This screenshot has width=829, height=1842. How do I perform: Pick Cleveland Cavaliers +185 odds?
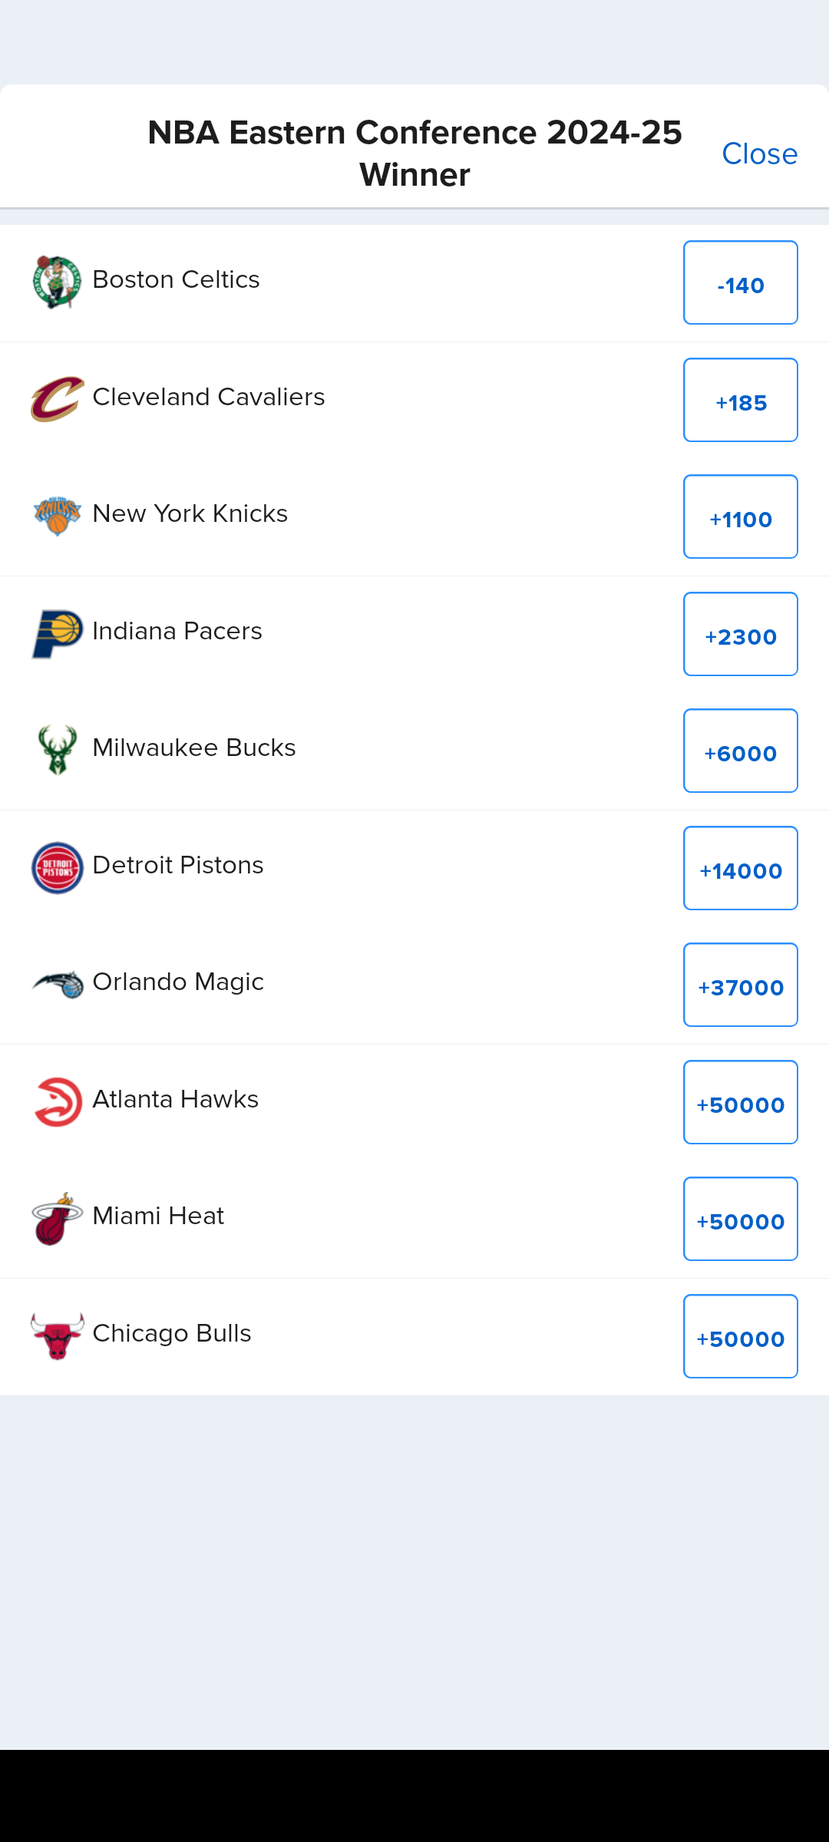[x=740, y=400]
